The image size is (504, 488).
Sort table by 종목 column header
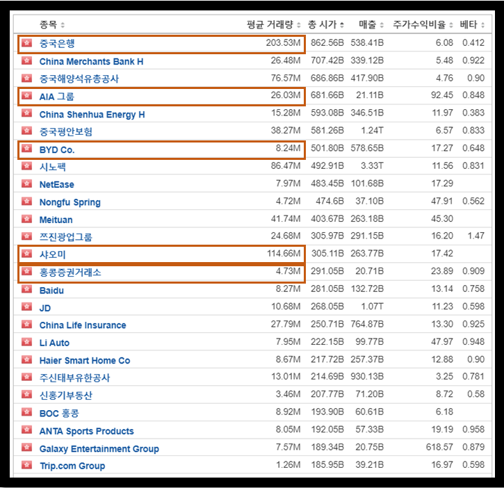51,24
